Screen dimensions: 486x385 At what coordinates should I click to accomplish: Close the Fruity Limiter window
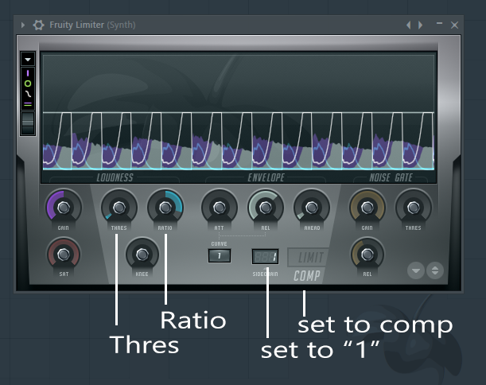pos(454,25)
